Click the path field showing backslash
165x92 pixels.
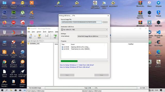coord(51,41)
